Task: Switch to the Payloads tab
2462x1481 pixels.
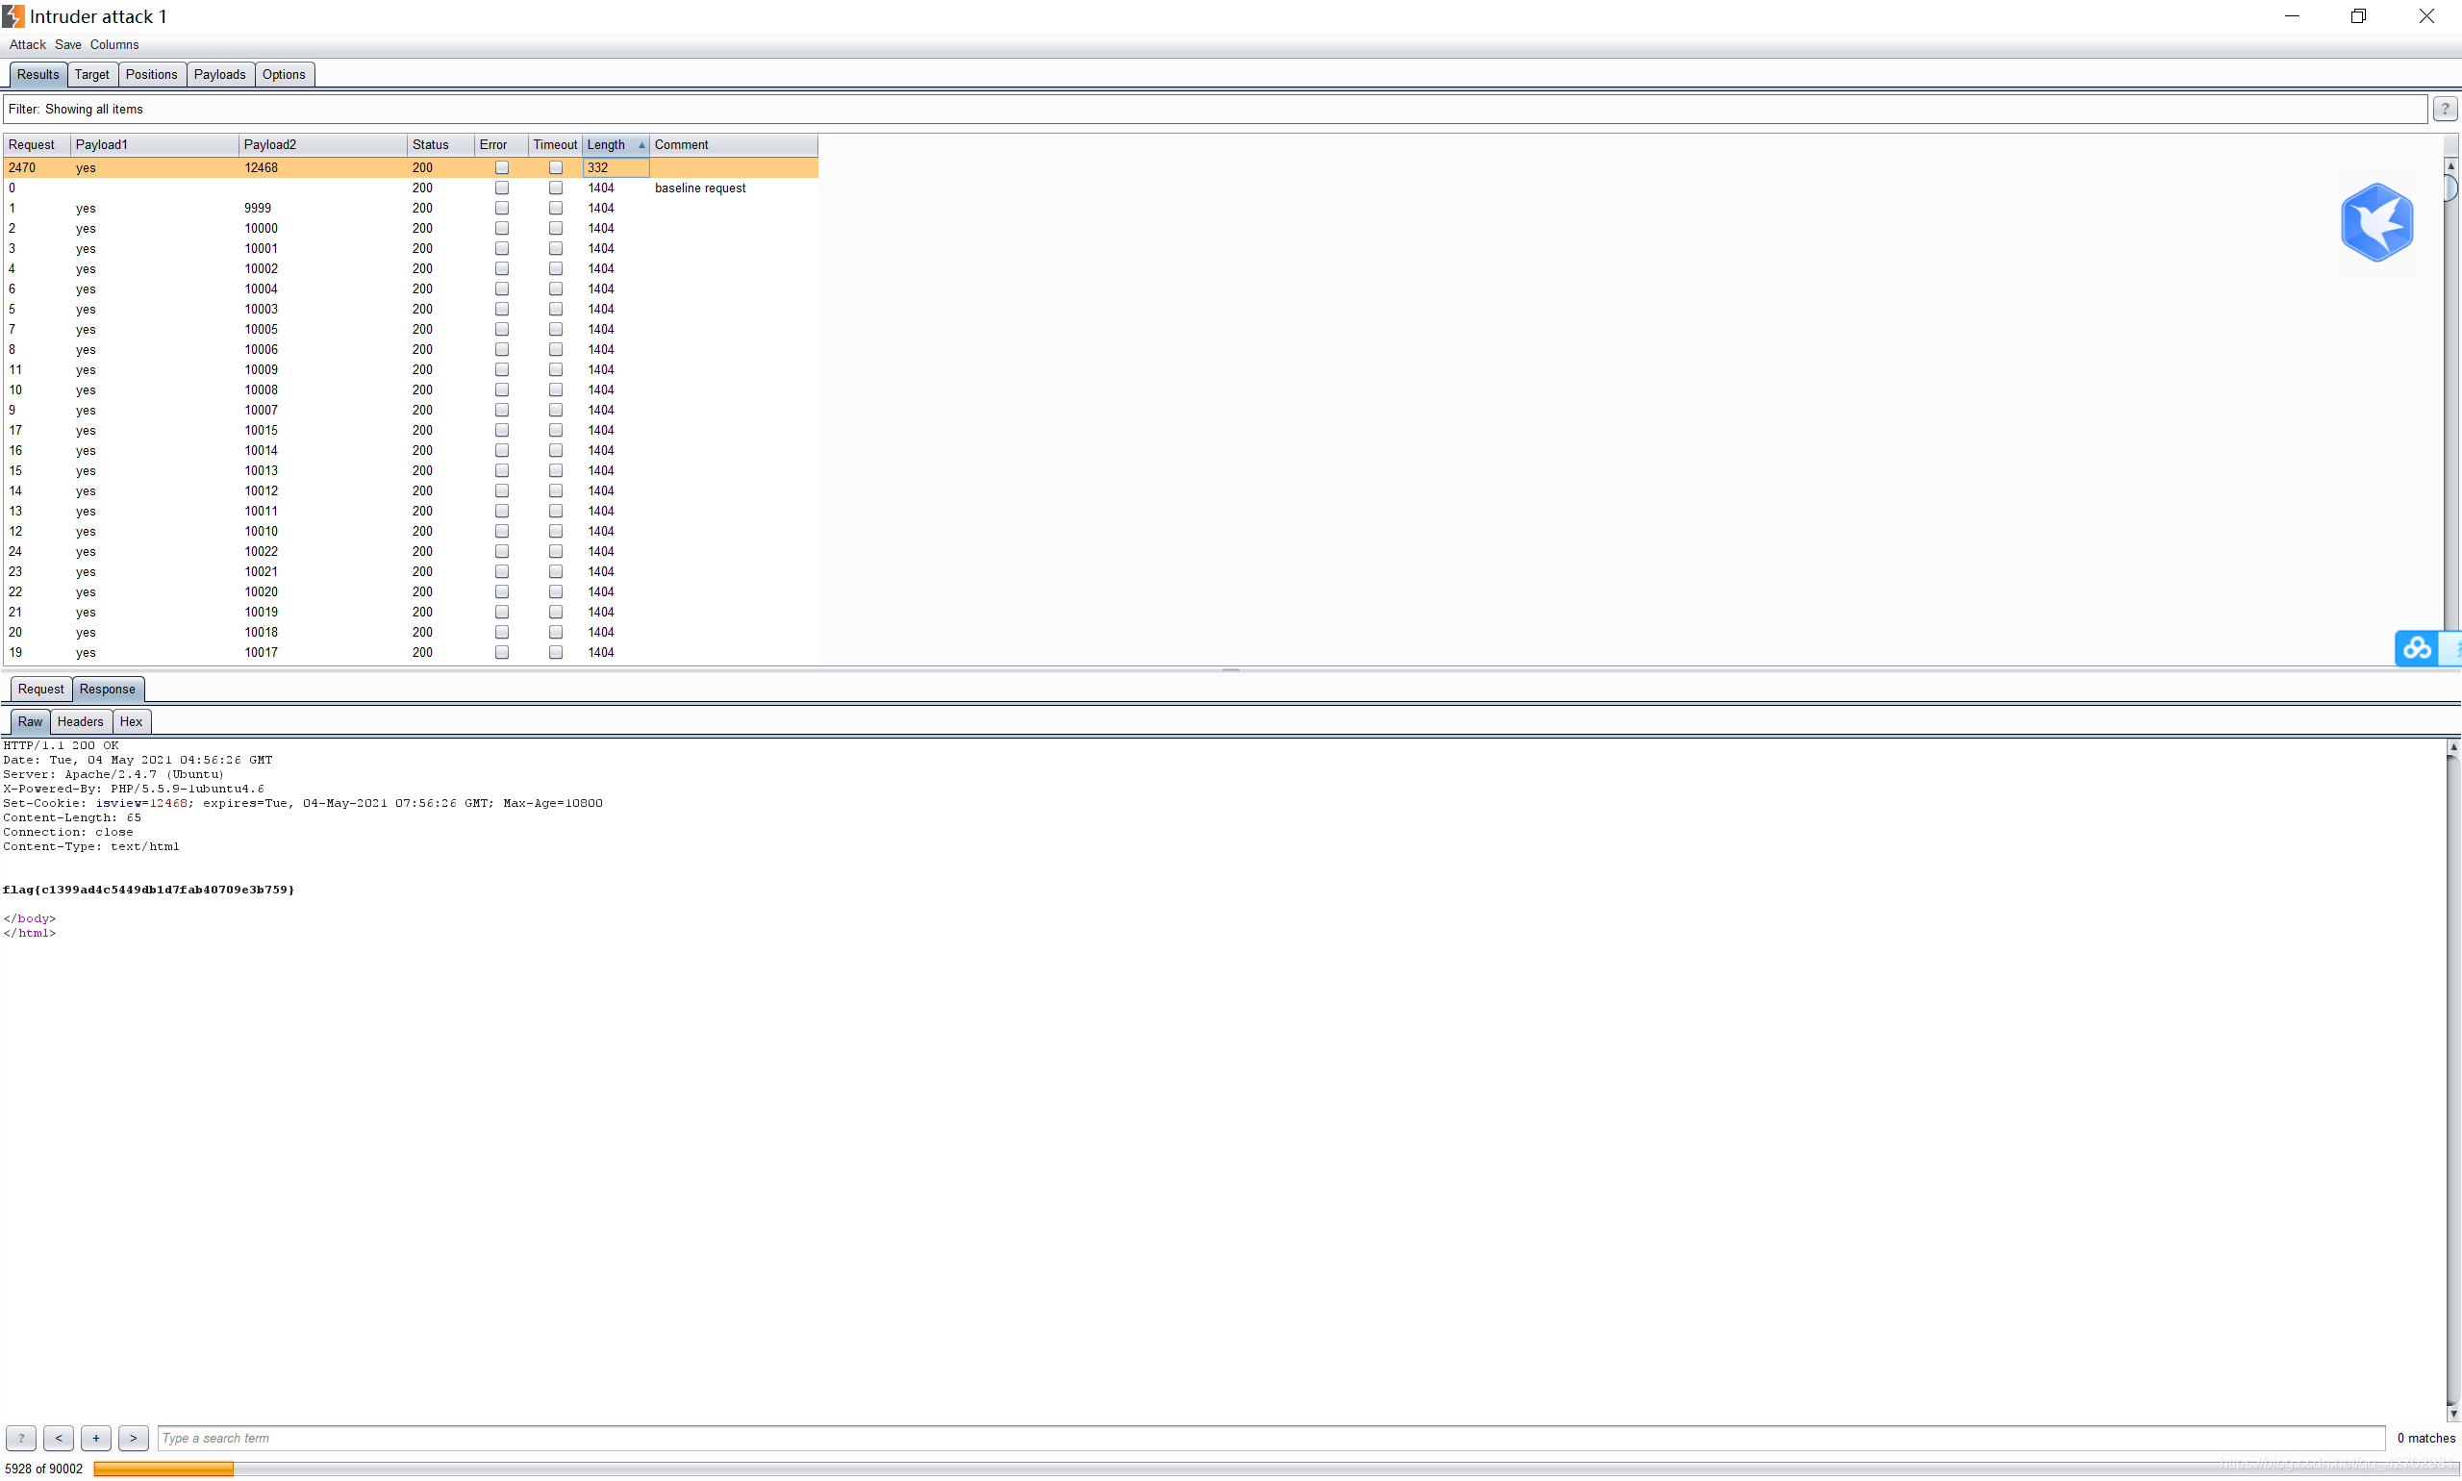Action: (x=219, y=75)
